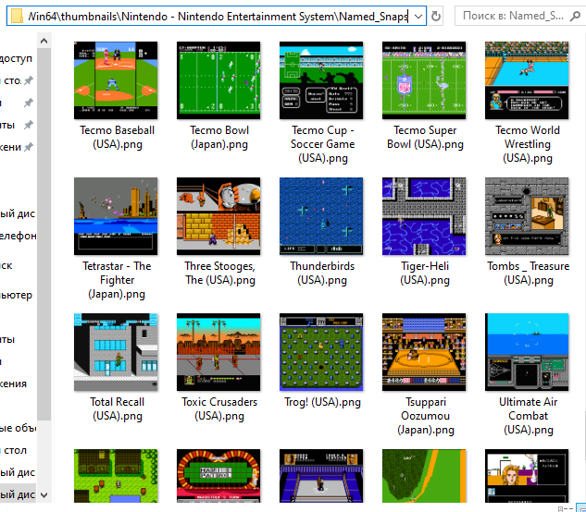The width and height of the screenshot is (586, 512).
Task: Select the Tsuppari Oozumou (Japan) thumbnail
Action: [424, 352]
